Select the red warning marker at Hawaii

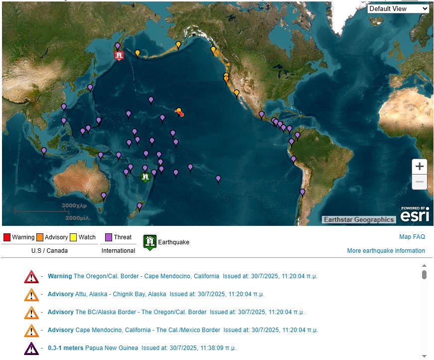point(180,114)
